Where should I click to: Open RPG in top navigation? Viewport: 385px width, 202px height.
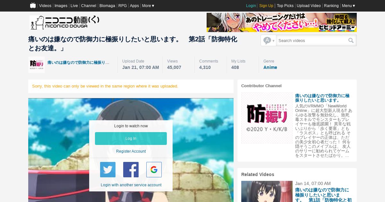coord(123,6)
